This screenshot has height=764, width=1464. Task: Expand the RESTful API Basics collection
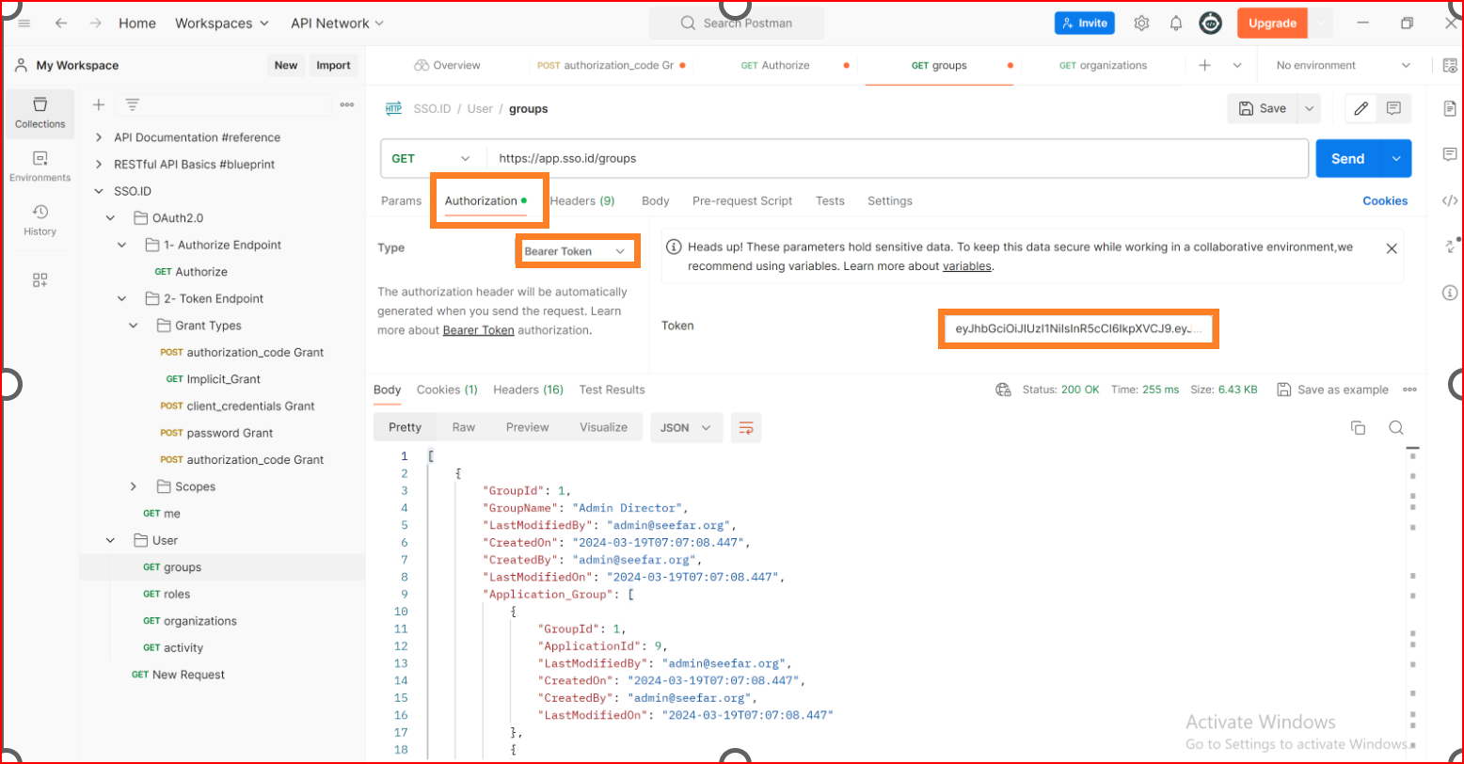click(x=99, y=164)
